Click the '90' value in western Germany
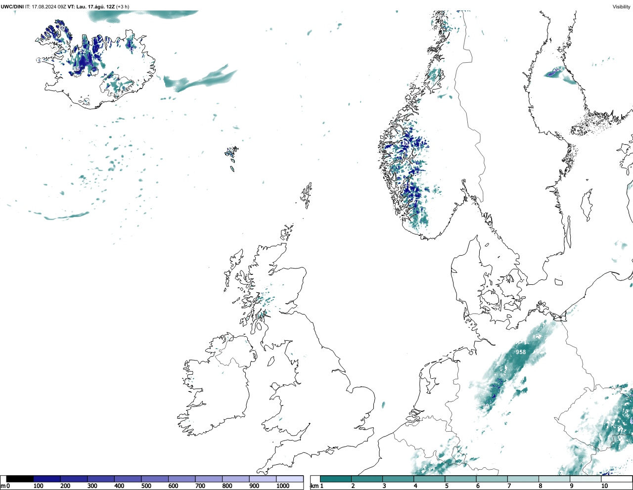Viewport: 633px width, 490px height. click(486, 406)
